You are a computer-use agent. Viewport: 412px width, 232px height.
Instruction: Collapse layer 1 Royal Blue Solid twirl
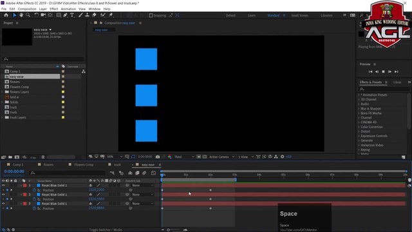point(21,186)
